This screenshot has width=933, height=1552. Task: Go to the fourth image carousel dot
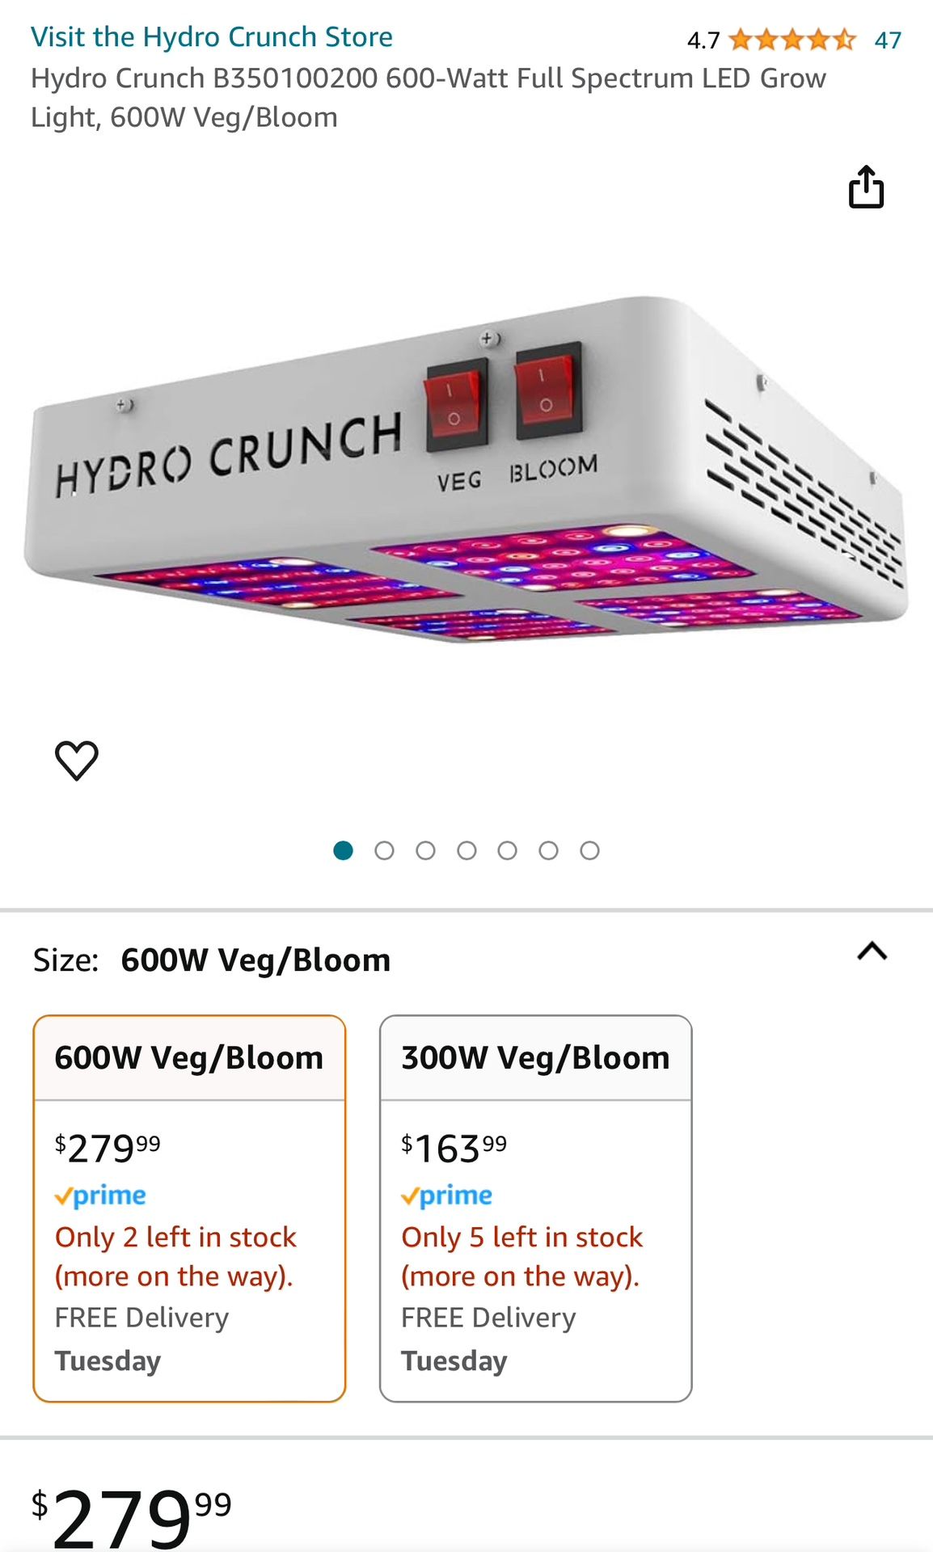[466, 850]
